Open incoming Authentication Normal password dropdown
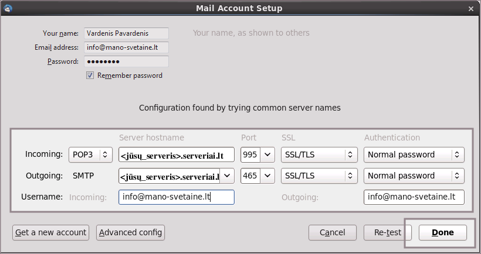Viewport: 481px width, 254px height. click(414, 155)
